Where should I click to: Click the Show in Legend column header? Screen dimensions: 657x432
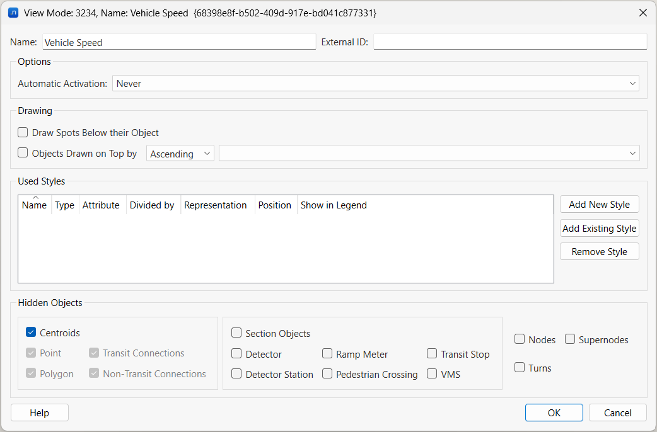[x=334, y=205]
